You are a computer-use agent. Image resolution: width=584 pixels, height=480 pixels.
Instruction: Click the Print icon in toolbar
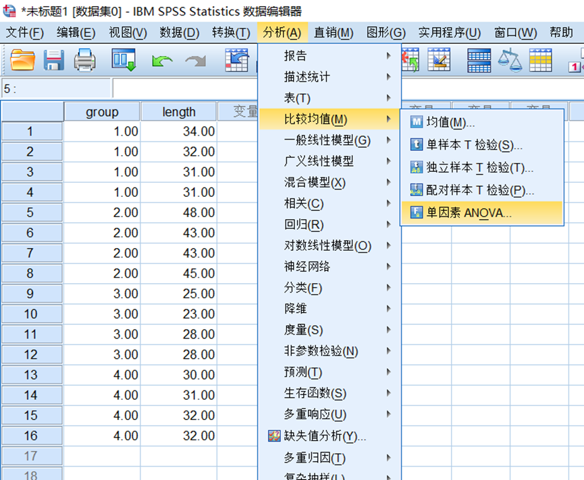point(85,60)
